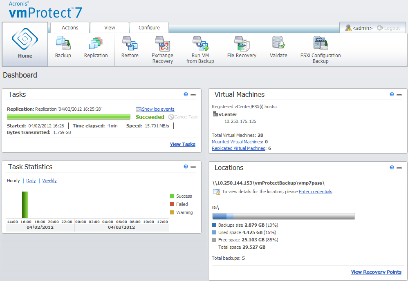Switch to the View tab
This screenshot has height=281, width=408.
click(x=109, y=27)
